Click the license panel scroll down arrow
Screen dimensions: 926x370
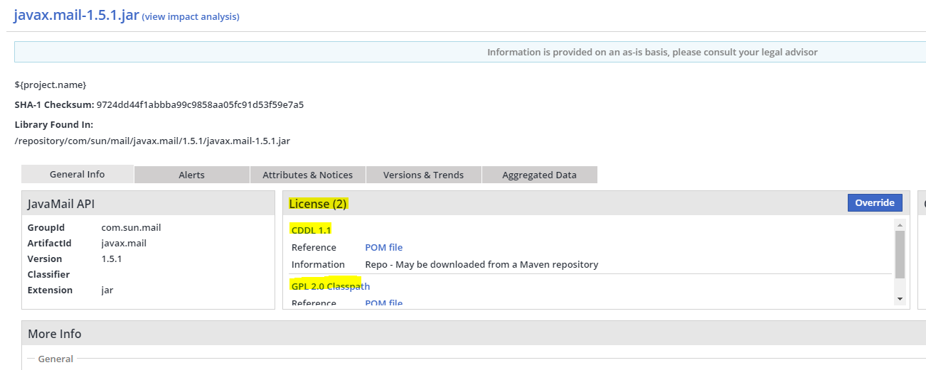click(900, 299)
